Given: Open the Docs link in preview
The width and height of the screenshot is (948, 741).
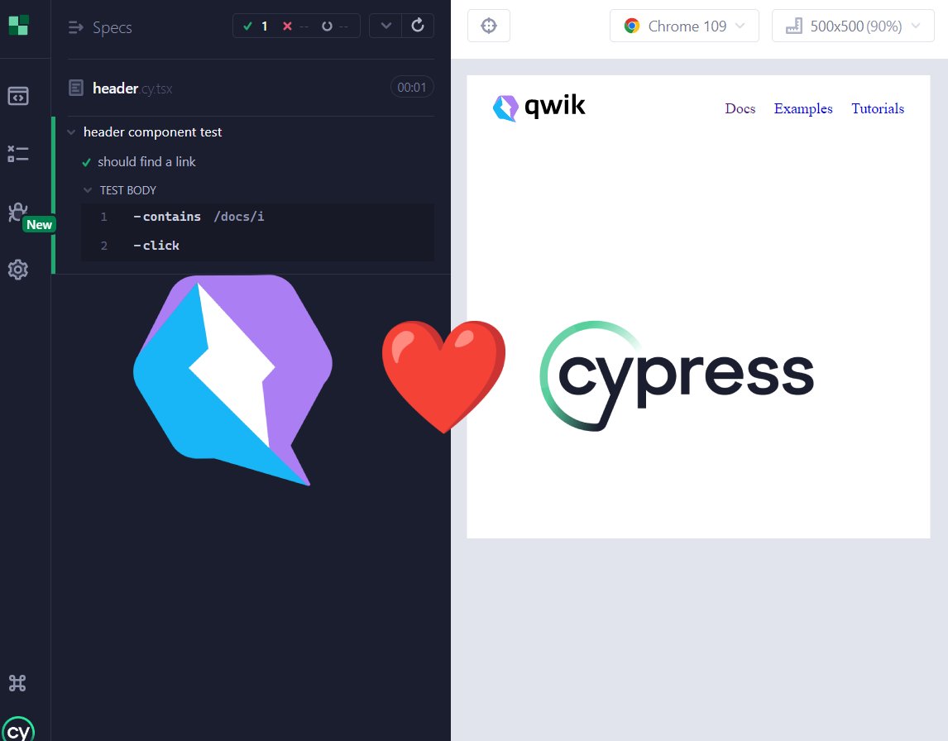Looking at the screenshot, I should [740, 109].
